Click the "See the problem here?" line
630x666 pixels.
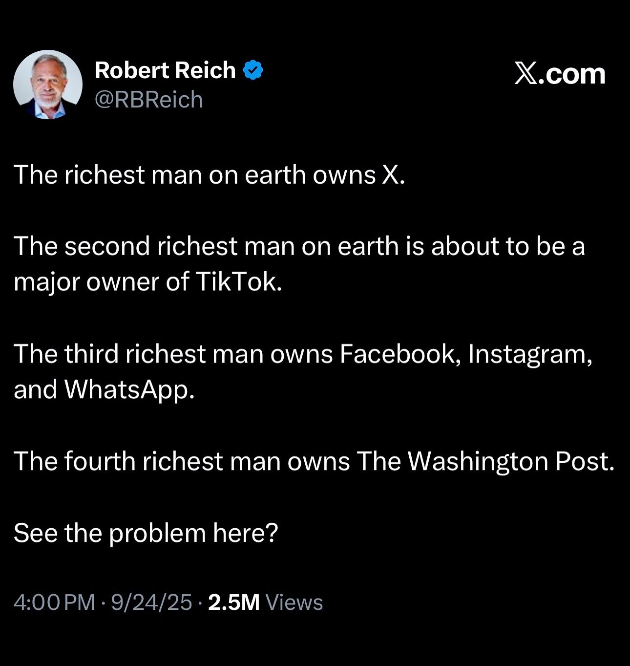(146, 533)
